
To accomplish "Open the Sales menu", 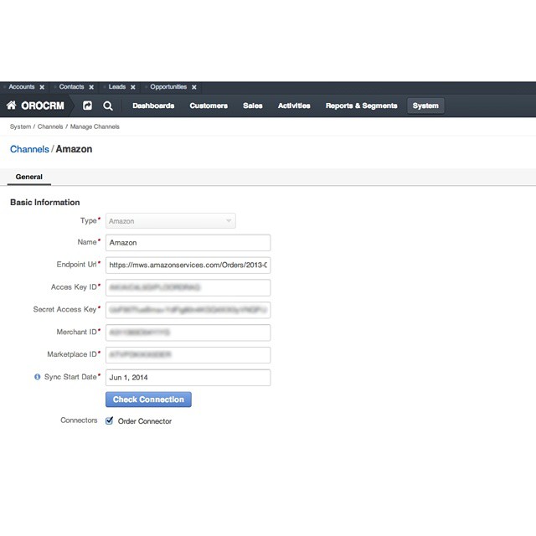I will tap(253, 106).
